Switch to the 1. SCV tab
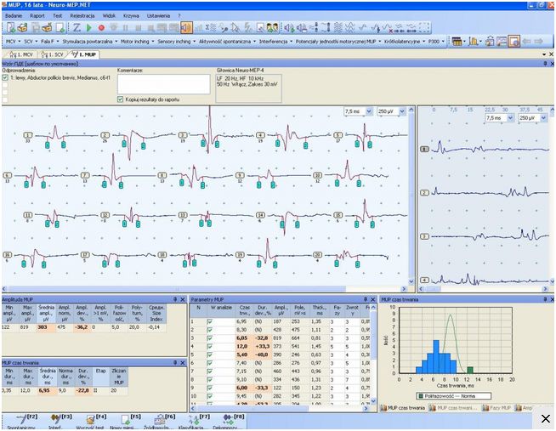Image resolution: width=556 pixels, height=431 pixels. click(x=54, y=54)
